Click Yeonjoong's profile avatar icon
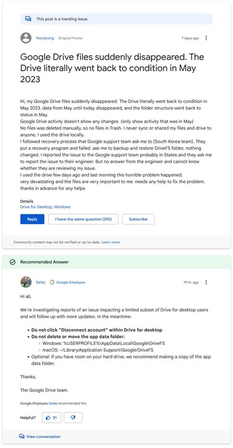The height and width of the screenshot is (448, 233). 26,38
